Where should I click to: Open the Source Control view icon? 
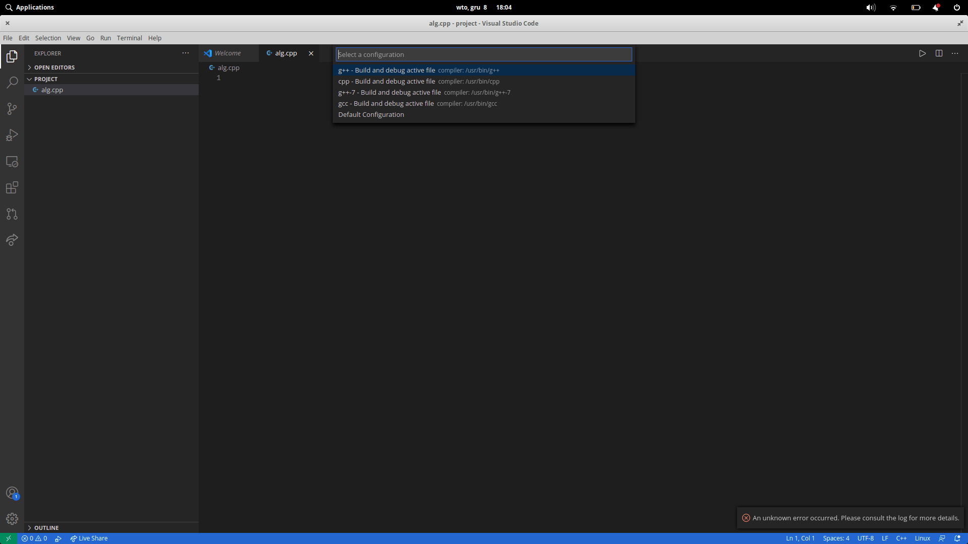tap(12, 109)
